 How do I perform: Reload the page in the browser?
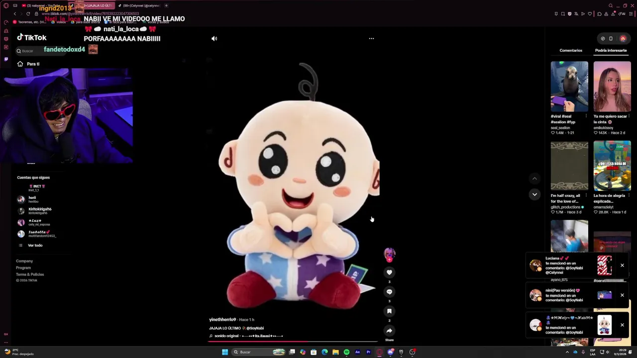28,14
